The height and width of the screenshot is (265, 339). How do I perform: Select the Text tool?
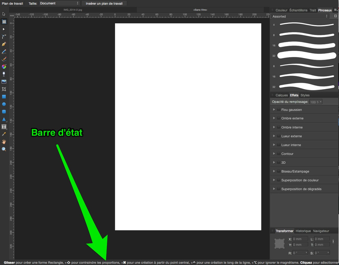point(4,127)
